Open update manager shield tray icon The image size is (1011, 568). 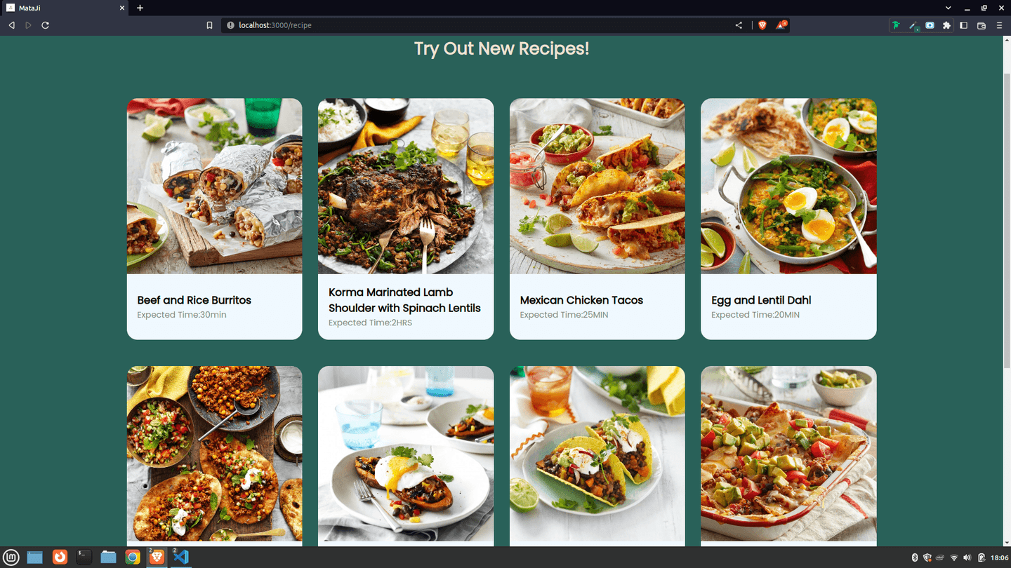927,557
